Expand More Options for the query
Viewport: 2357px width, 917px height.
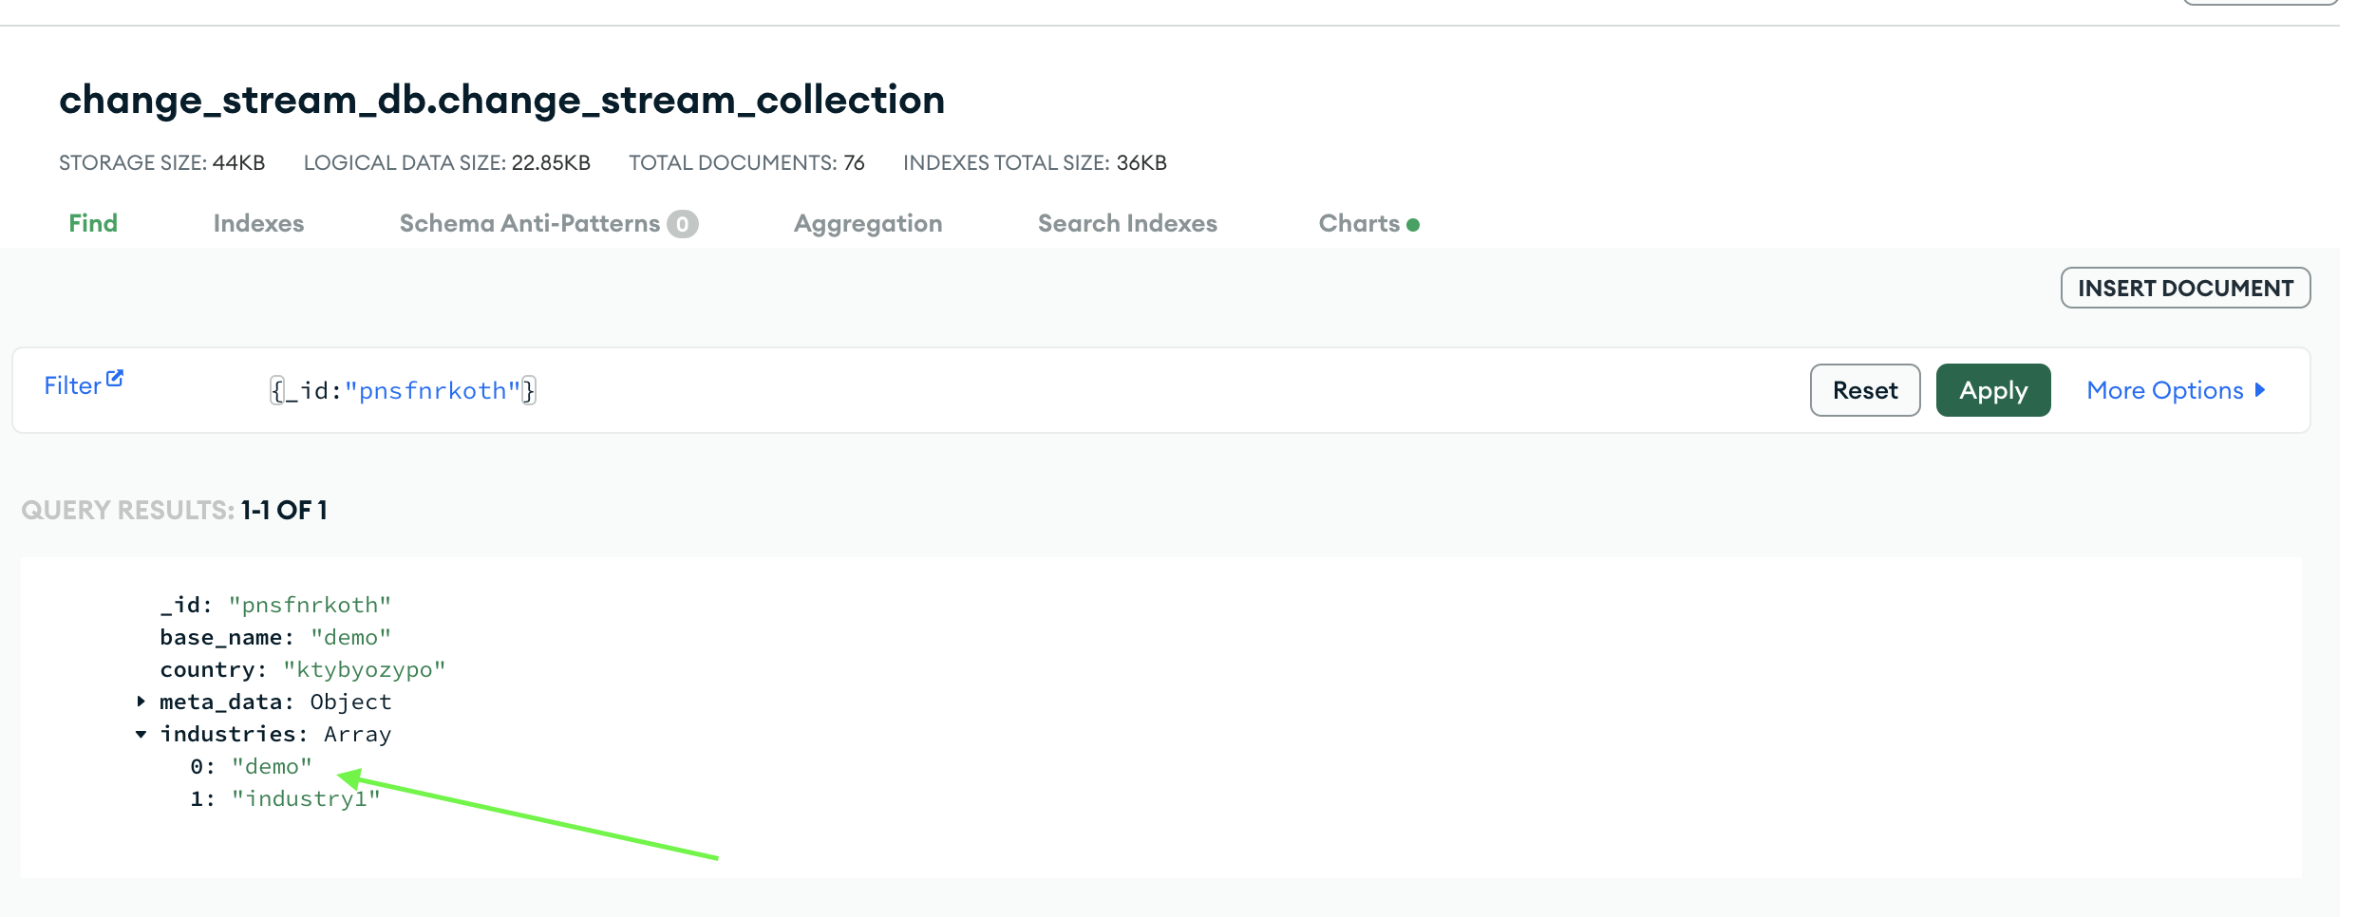[x=2165, y=390]
